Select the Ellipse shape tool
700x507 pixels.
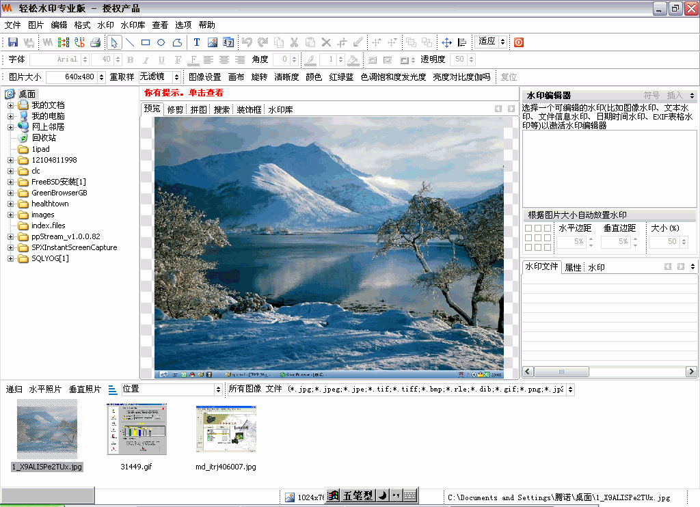click(161, 42)
